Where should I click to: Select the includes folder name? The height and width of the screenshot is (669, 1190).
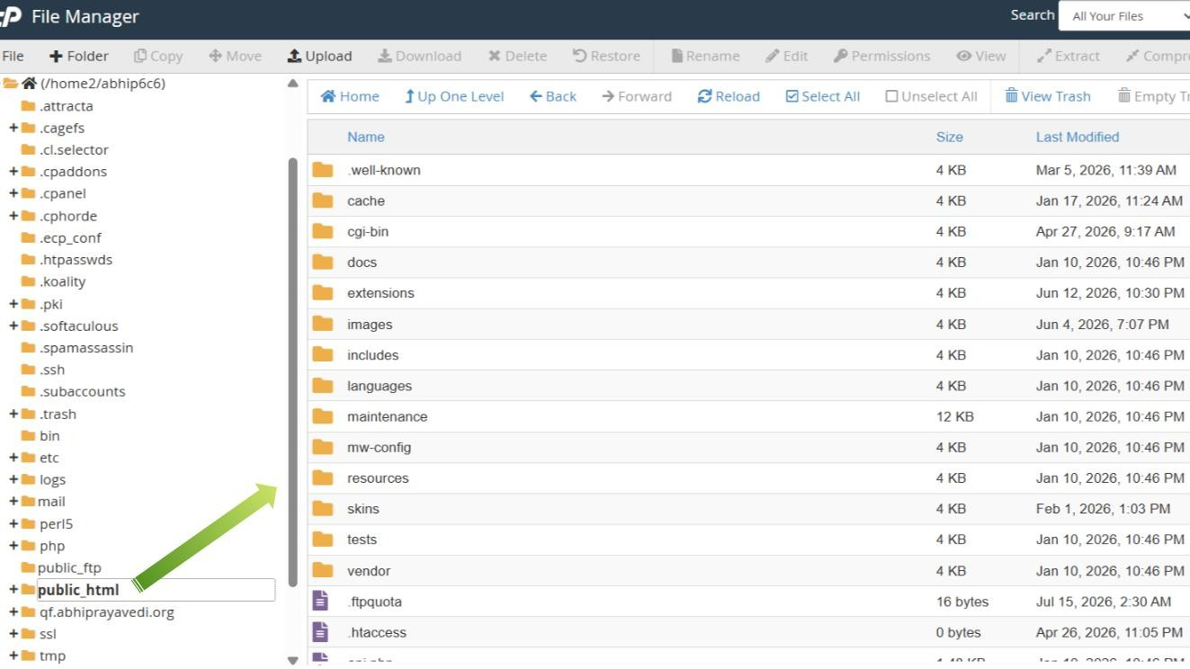[x=373, y=355]
